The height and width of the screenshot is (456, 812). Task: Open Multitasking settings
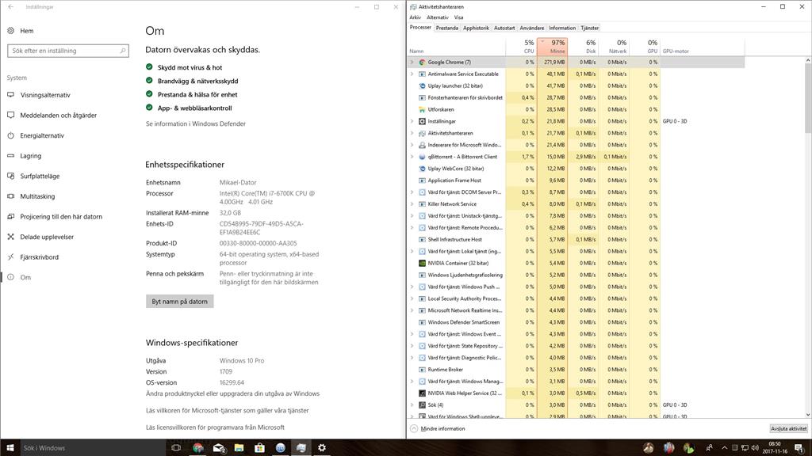click(37, 196)
